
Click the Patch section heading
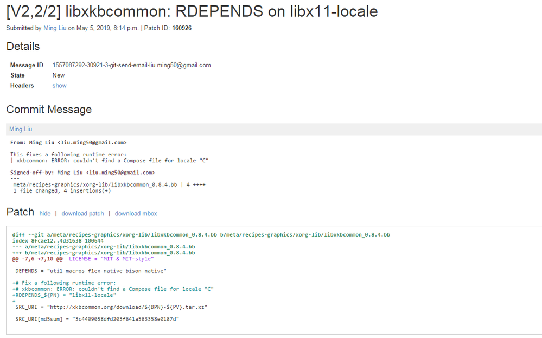click(20, 212)
